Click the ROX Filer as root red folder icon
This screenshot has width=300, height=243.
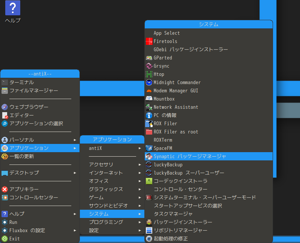(149, 132)
